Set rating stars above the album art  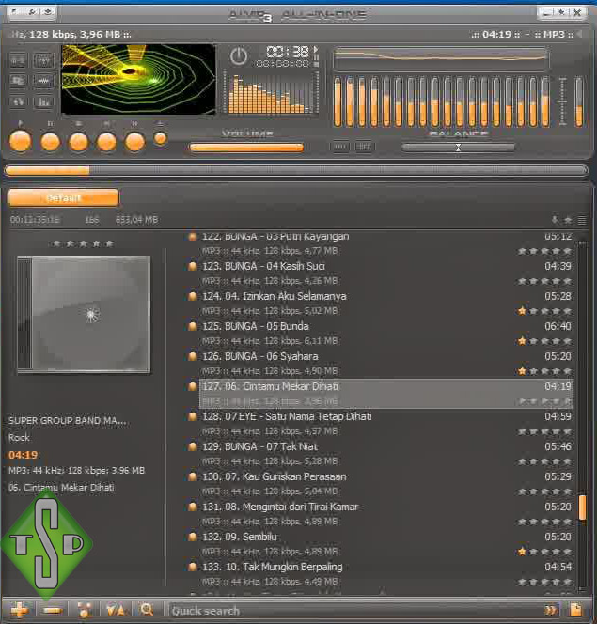click(x=83, y=243)
